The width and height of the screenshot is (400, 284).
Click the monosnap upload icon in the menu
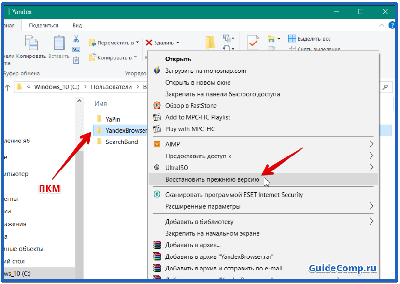pyautogui.click(x=157, y=71)
